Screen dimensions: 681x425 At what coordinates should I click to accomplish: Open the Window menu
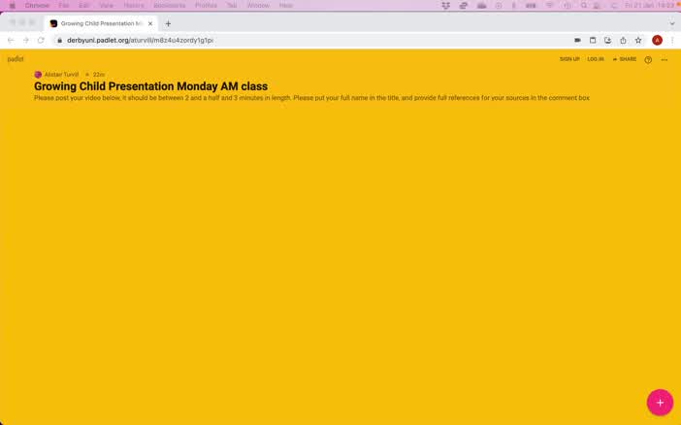point(258,5)
